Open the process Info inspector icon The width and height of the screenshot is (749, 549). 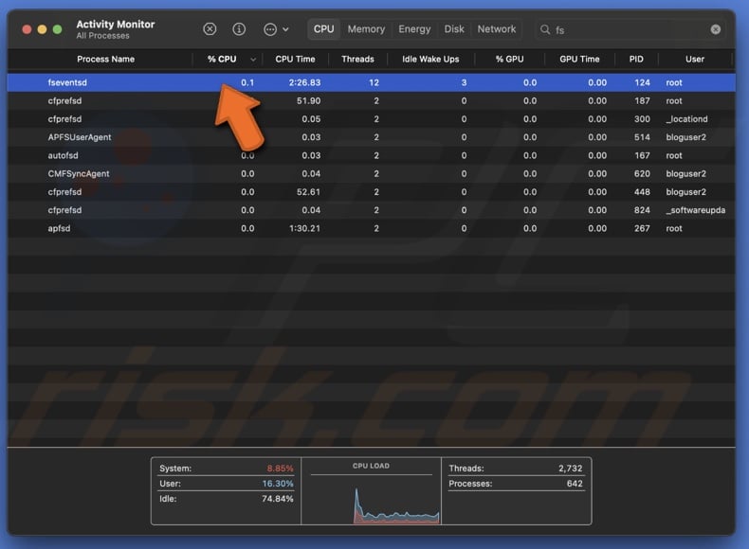[x=239, y=29]
